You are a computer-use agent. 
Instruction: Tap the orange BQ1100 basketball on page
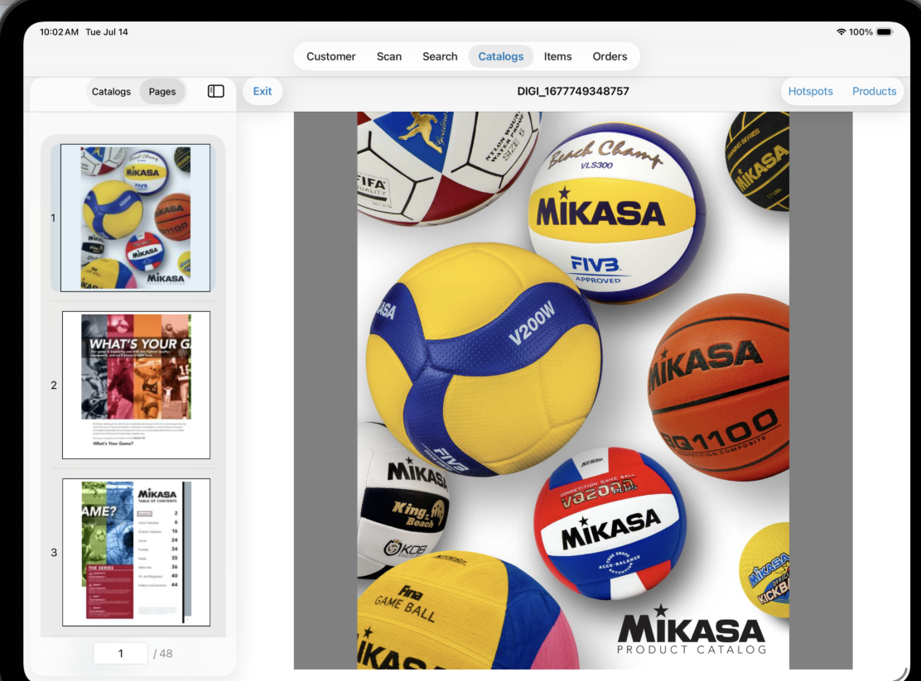point(718,387)
